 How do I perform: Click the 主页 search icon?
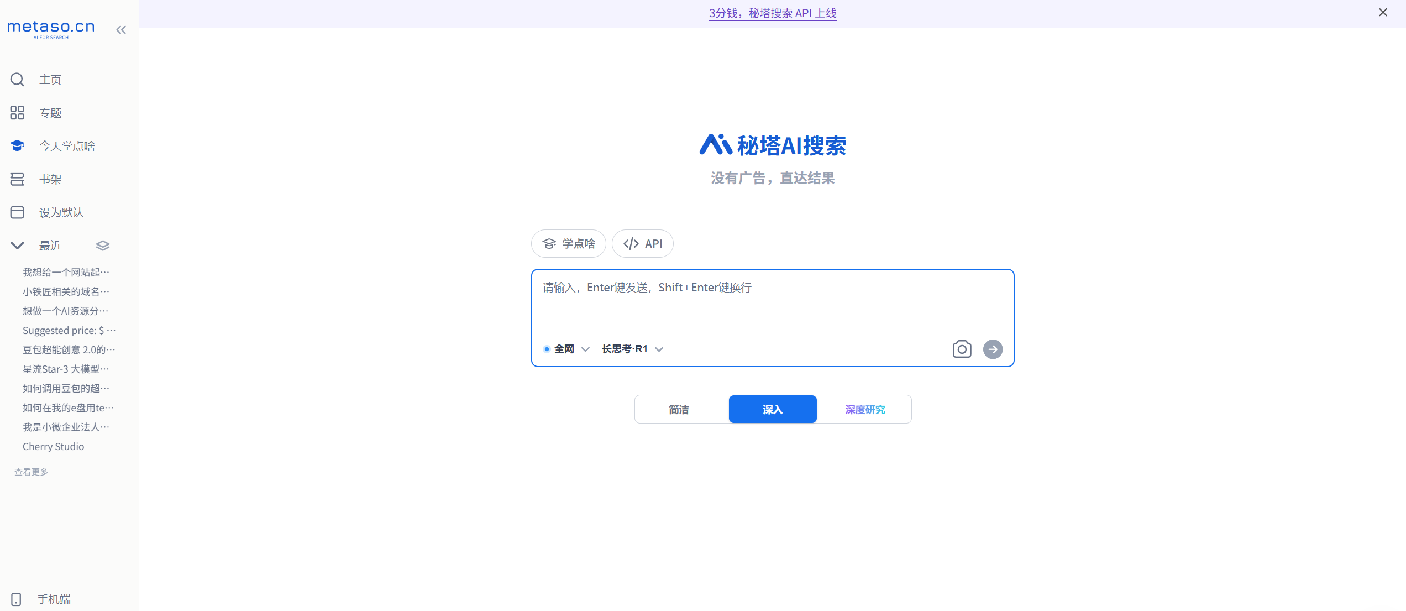coord(17,80)
